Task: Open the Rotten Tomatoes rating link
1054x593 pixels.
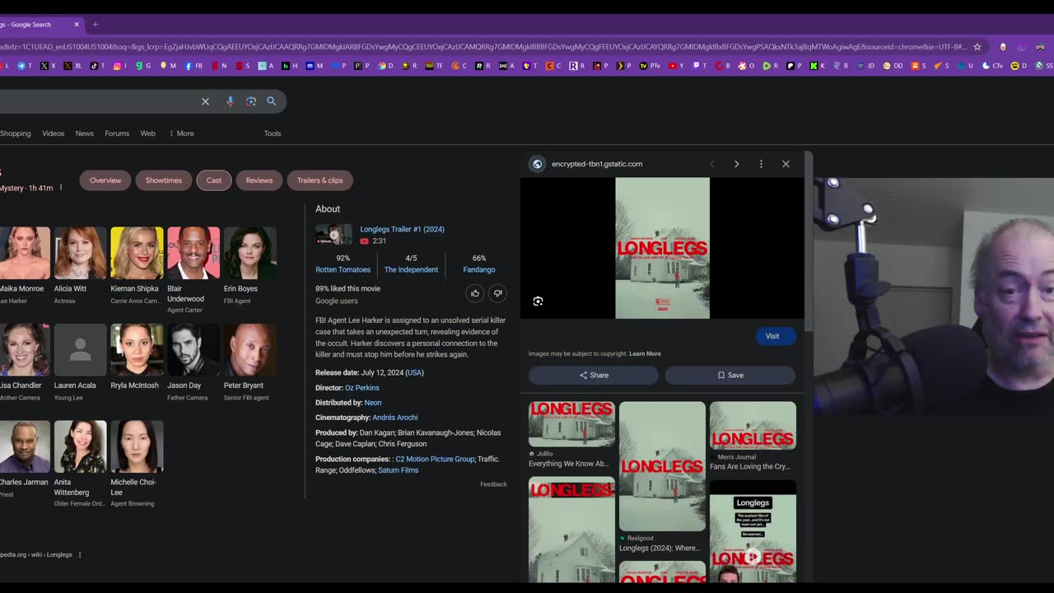Action: point(343,270)
